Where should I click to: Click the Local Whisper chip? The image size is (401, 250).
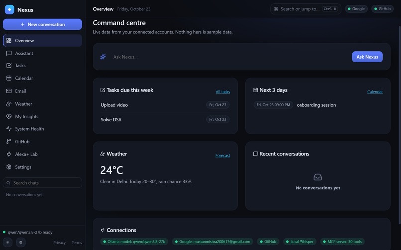coord(300,242)
